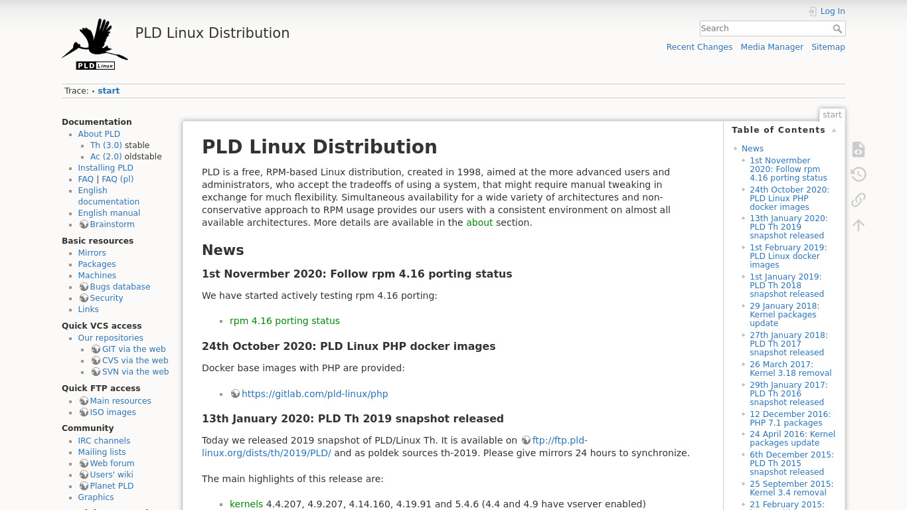Click the about link in intro paragraph
Viewport: 907px width, 510px height.
(479, 222)
